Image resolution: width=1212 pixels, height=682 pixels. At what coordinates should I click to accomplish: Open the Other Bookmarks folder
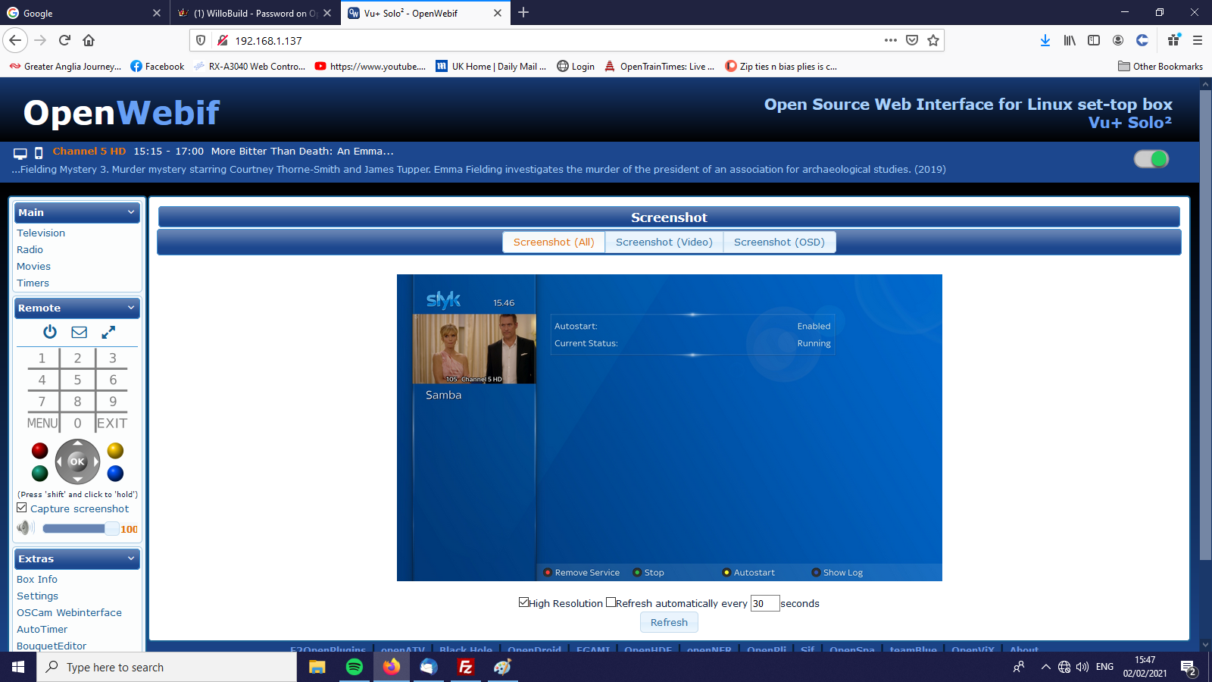coord(1160,66)
